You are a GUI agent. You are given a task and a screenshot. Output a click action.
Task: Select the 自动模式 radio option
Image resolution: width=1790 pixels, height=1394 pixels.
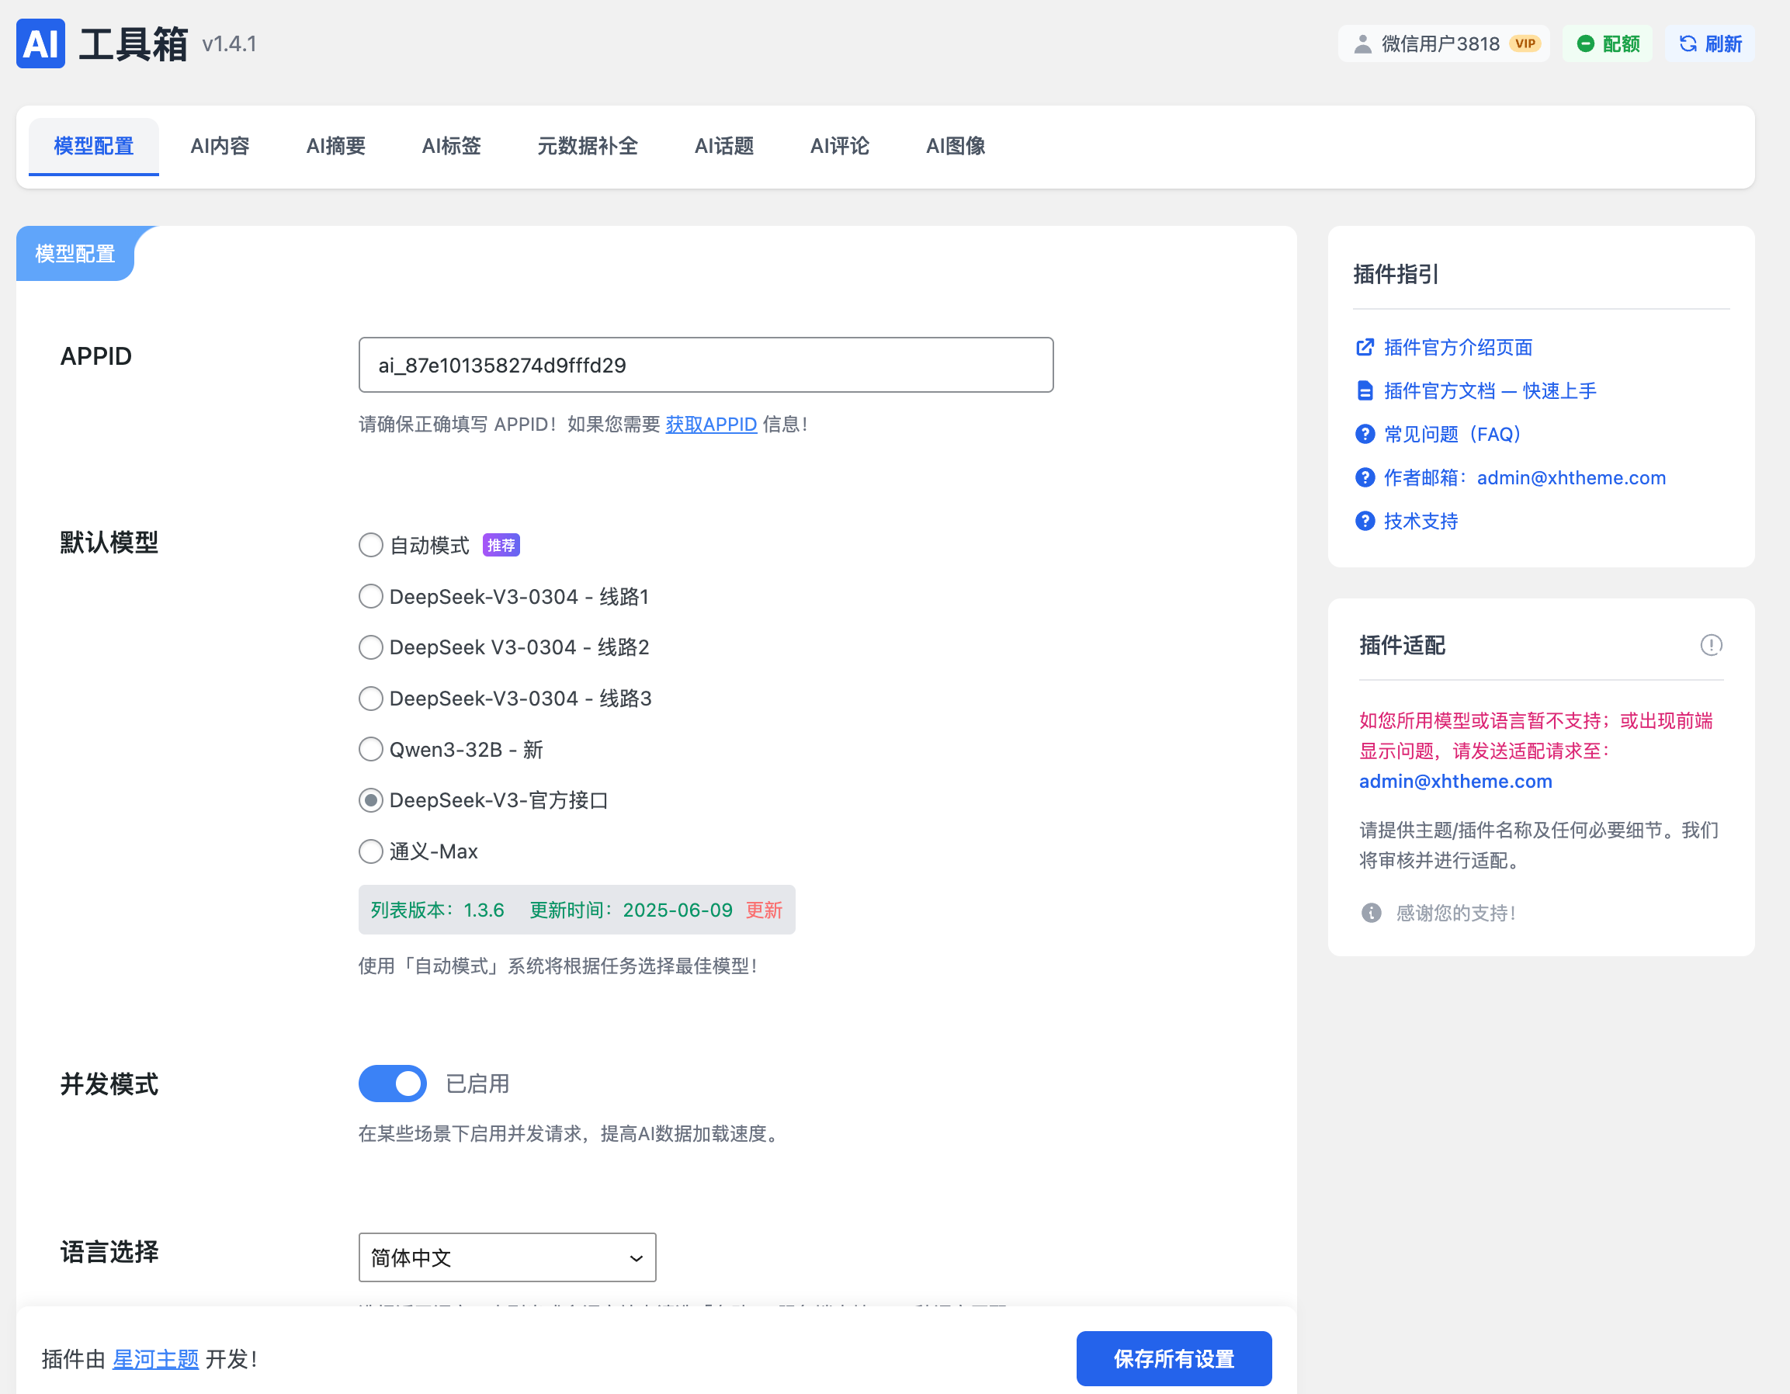(371, 546)
